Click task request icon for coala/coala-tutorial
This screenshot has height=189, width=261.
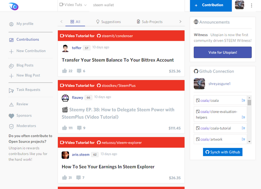[x=243, y=128]
